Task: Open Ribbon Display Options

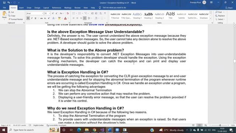Action: 211,3
